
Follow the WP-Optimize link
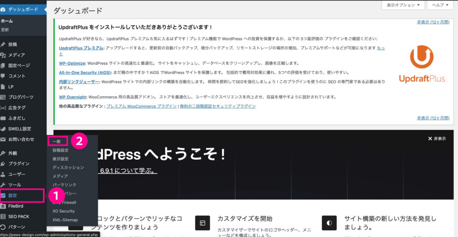[x=72, y=63]
